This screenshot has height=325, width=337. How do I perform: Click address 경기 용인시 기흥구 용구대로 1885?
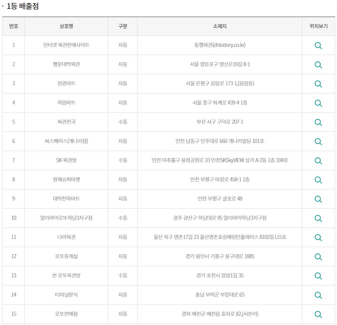tap(220, 256)
